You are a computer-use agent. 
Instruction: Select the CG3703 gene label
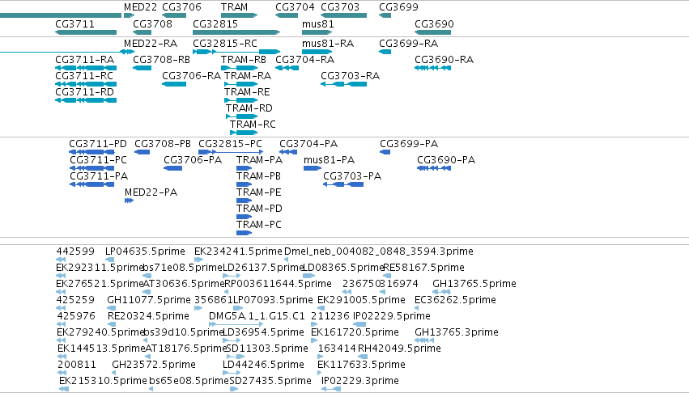click(x=340, y=7)
